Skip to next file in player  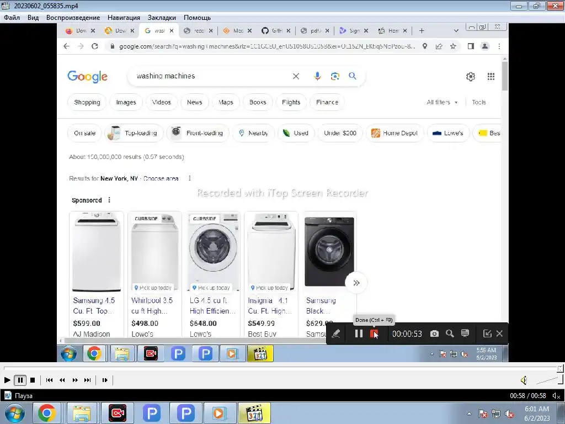[x=88, y=380]
